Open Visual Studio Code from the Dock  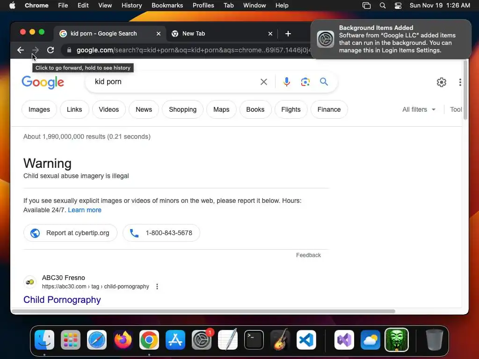[306, 340]
